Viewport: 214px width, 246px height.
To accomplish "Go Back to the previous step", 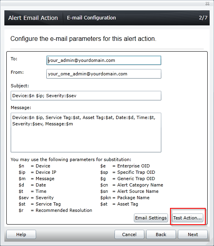I will click(x=161, y=234).
